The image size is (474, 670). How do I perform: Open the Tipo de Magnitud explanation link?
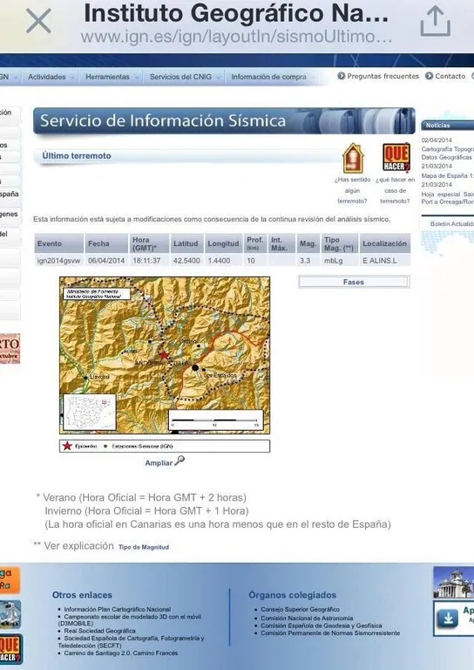coord(144,547)
